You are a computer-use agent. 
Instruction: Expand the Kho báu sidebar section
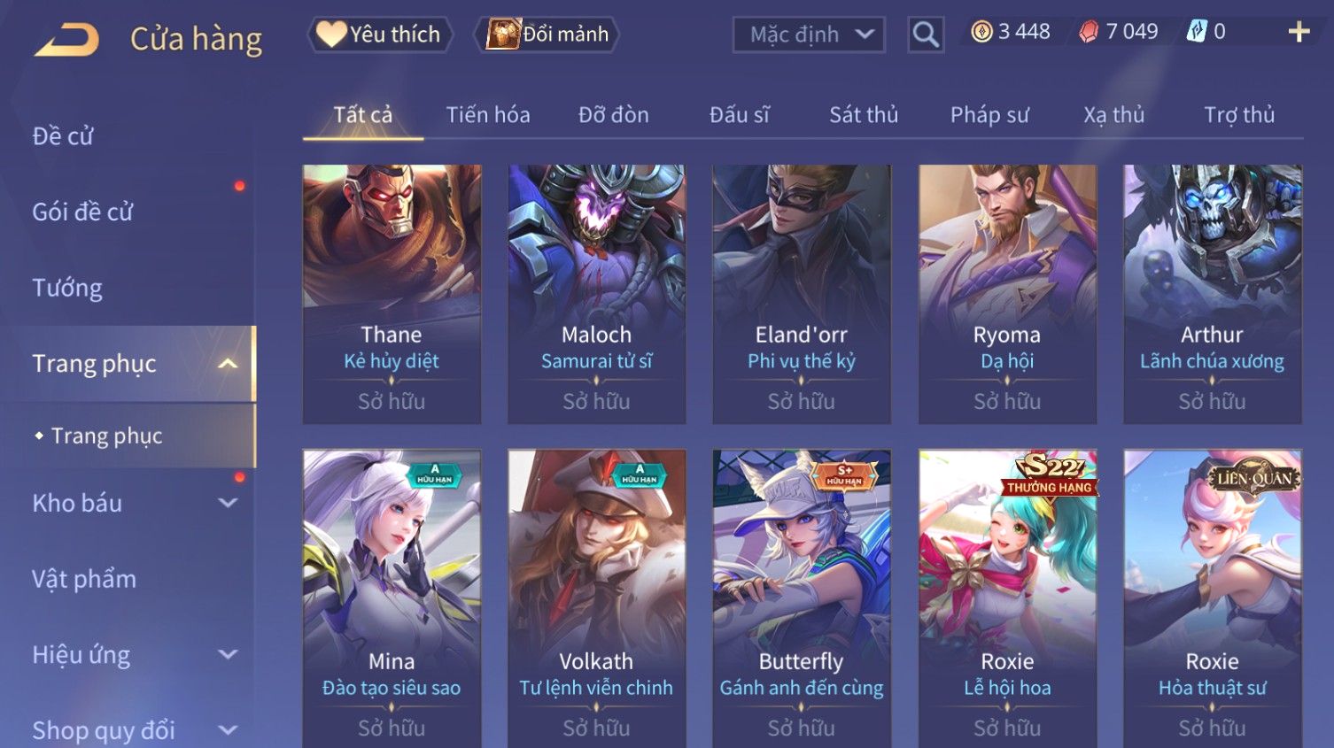tap(228, 503)
